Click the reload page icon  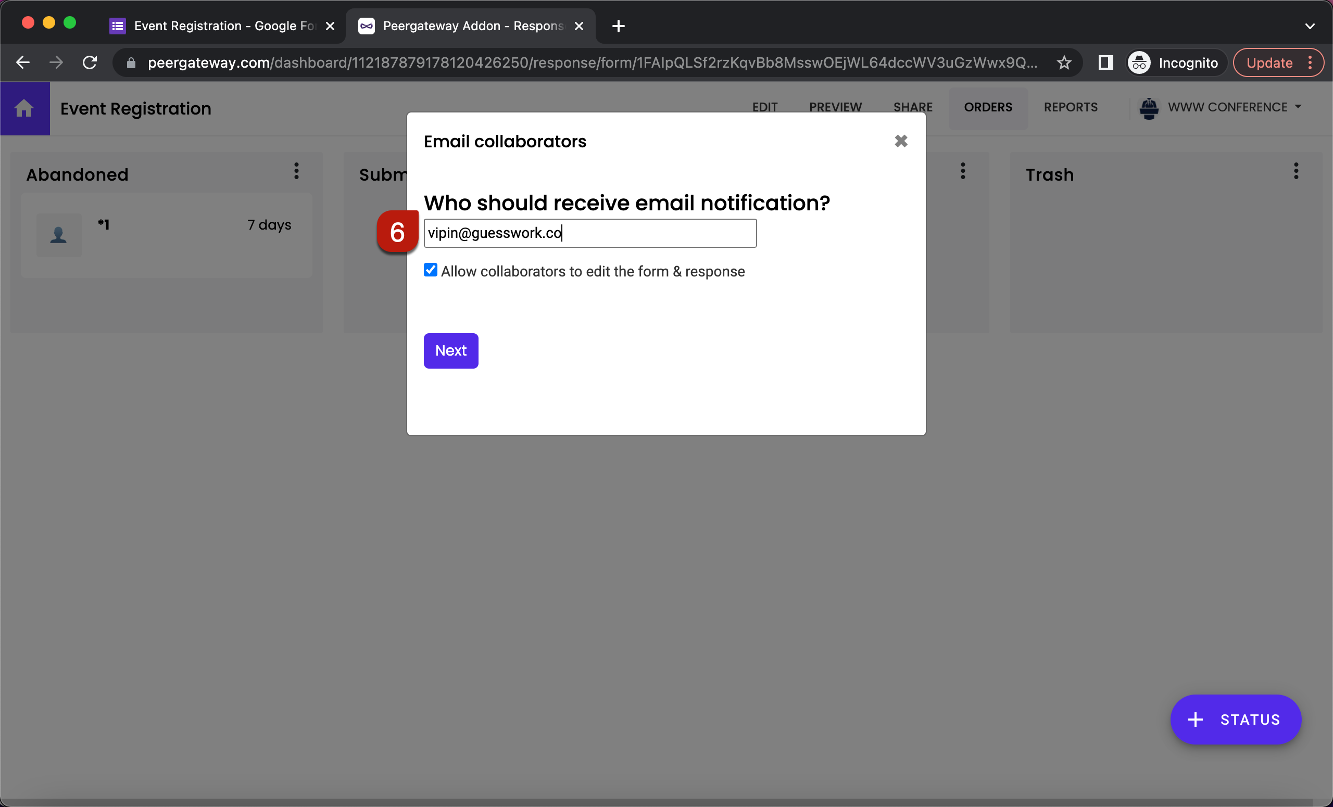90,62
